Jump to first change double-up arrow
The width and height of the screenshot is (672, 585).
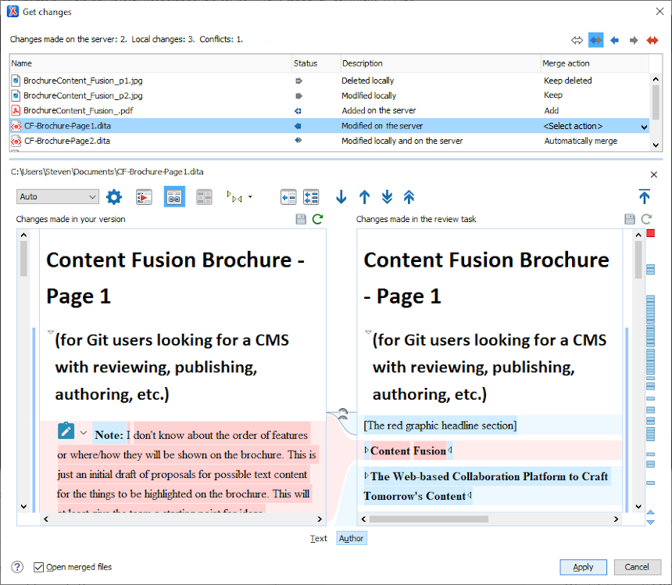coord(409,197)
